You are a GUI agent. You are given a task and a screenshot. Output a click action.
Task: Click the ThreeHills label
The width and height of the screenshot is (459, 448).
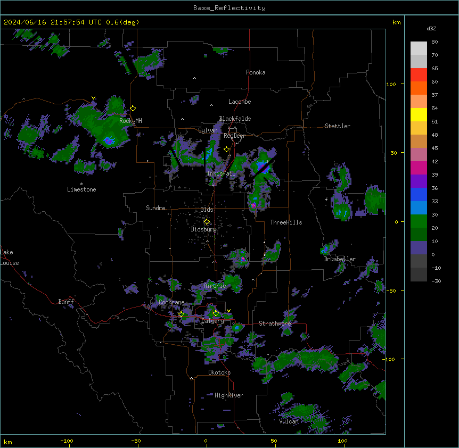(x=286, y=222)
